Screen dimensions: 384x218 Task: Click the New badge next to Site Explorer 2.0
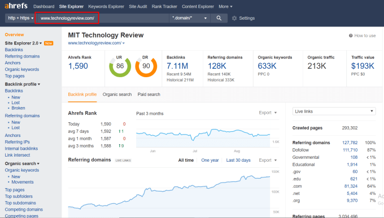click(x=49, y=43)
